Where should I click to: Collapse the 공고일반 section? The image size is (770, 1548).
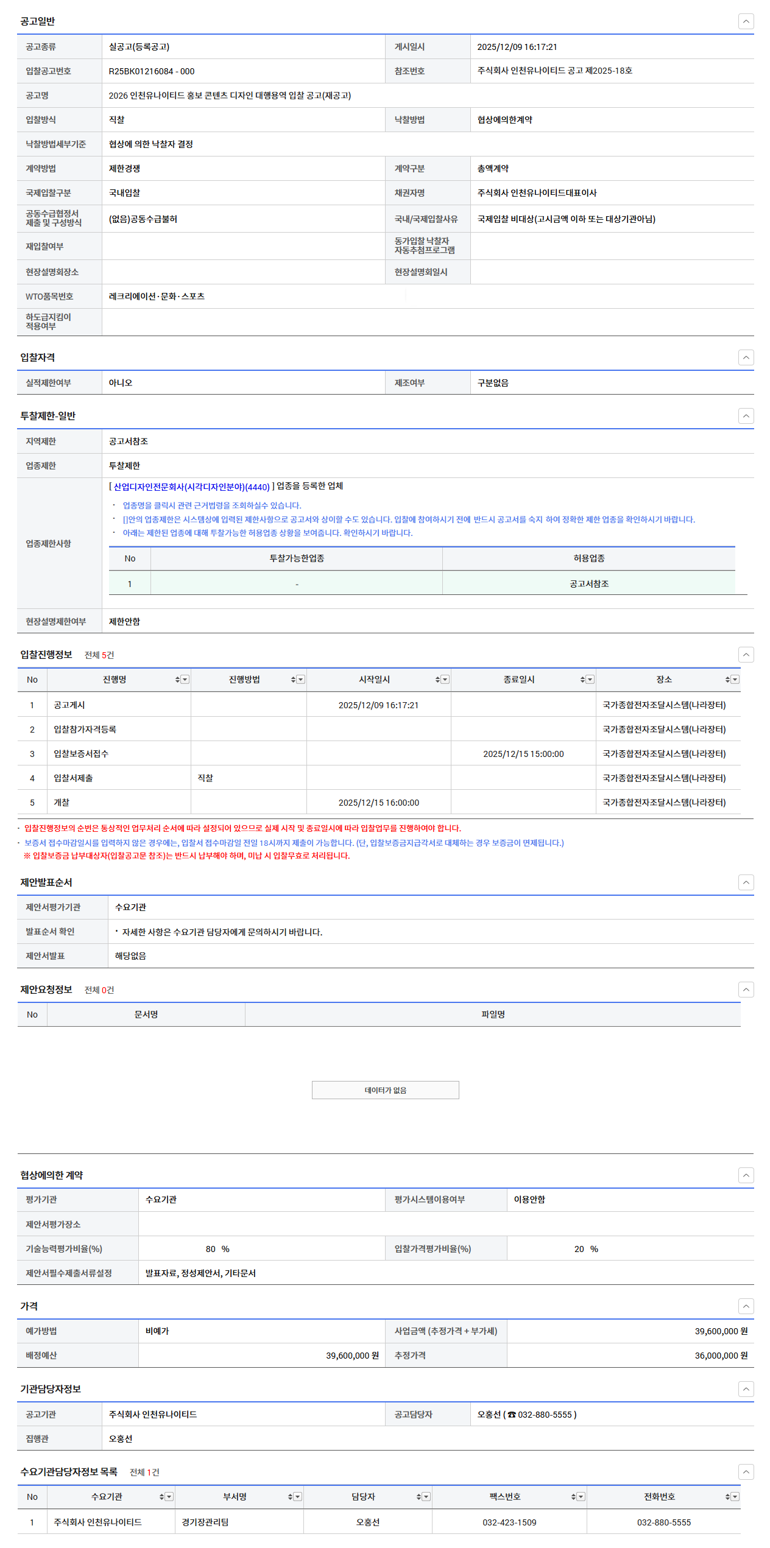click(746, 21)
